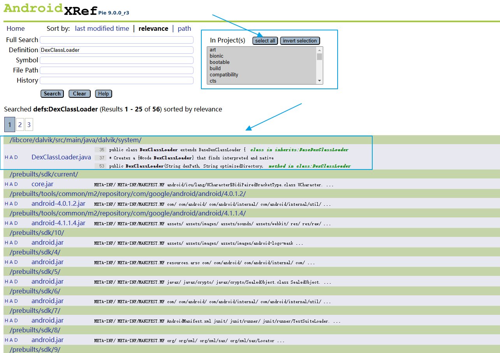Click the project list scroll down arrow
This screenshot has width=500, height=353.
click(320, 81)
